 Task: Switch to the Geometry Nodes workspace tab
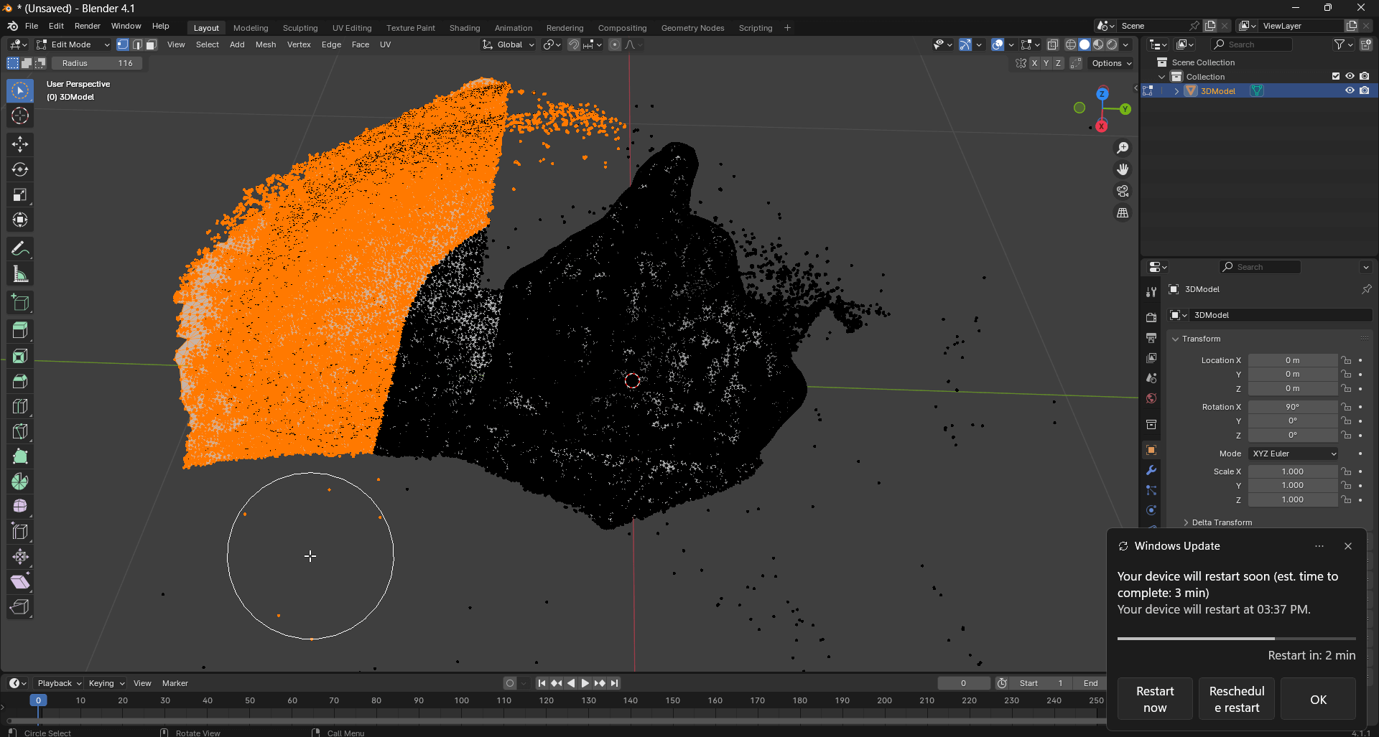pyautogui.click(x=692, y=28)
